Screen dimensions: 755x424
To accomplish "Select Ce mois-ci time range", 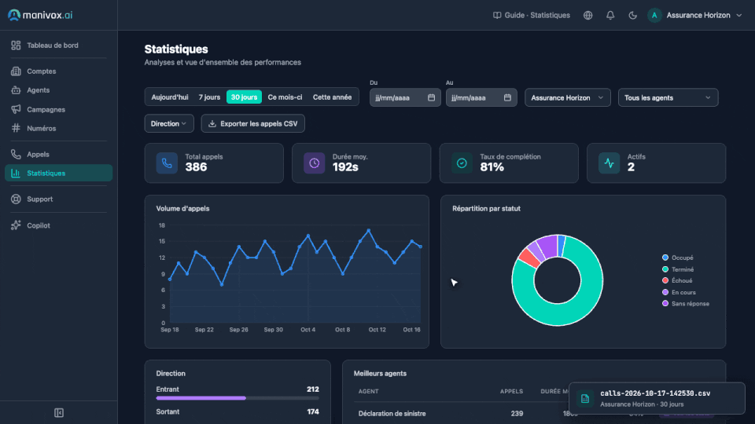I will tap(285, 97).
